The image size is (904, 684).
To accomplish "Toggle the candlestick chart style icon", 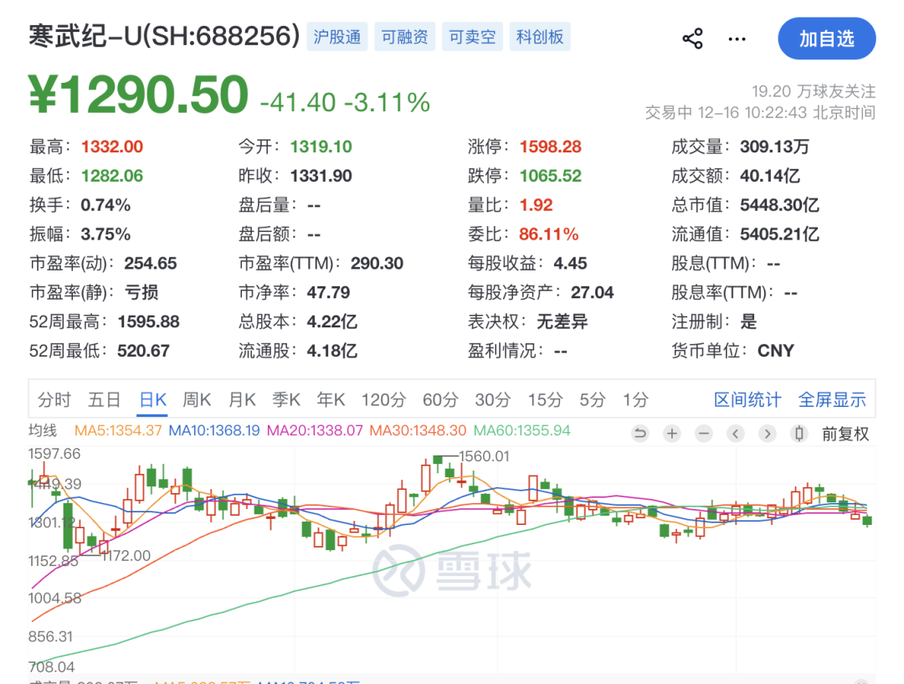I will 799,434.
